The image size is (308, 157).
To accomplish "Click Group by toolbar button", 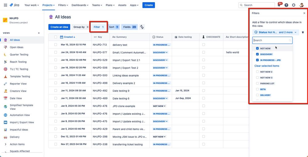I will [80, 27].
